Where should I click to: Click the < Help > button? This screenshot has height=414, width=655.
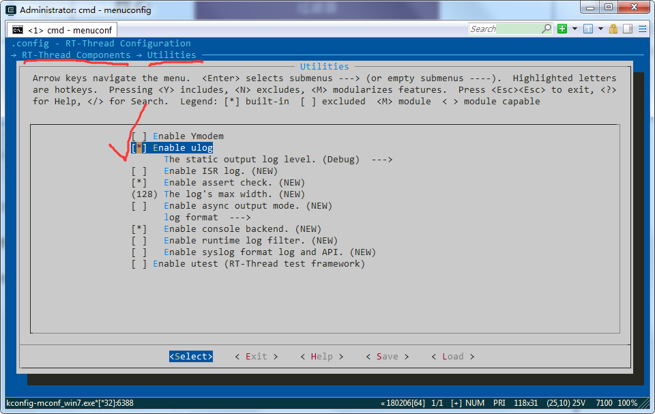(321, 356)
